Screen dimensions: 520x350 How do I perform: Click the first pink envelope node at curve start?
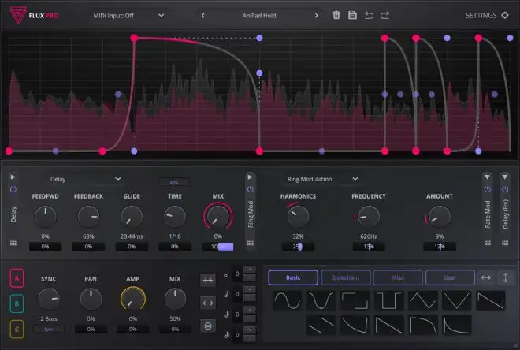click(x=9, y=151)
